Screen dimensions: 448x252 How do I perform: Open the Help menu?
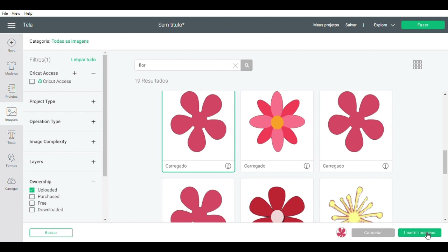28,13
